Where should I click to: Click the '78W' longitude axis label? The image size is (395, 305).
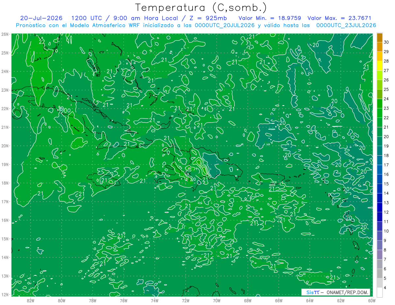point(92,300)
